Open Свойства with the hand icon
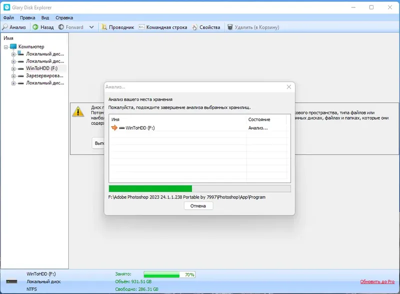Screen dimensions: 400x294 (206, 27)
